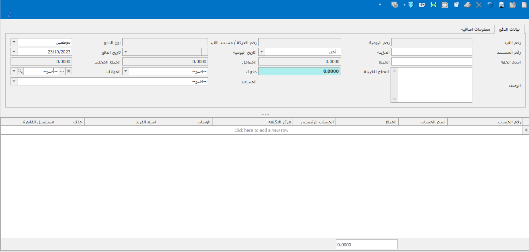Open the pinned note icon
Screen dimensions: 529x252
click(456, 5)
